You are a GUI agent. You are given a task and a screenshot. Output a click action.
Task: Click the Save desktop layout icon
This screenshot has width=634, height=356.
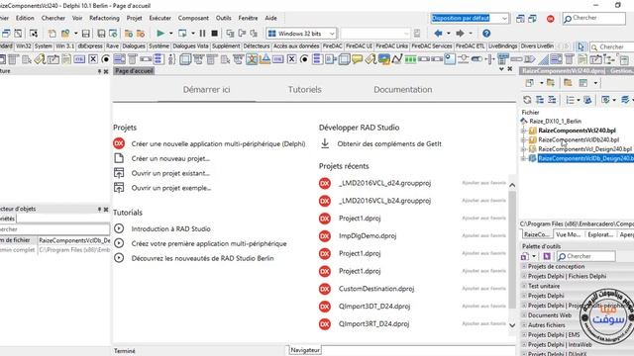click(x=520, y=19)
